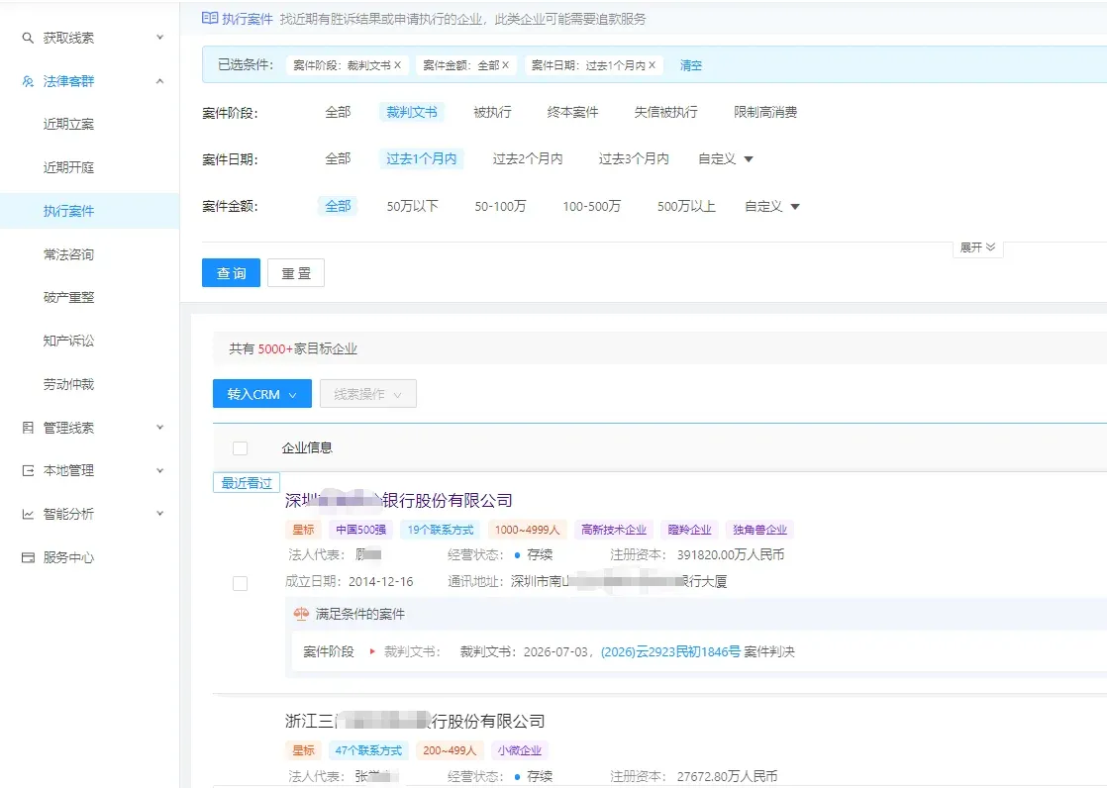Click the 本地管理 sidebar icon
1107x788 pixels.
28,471
